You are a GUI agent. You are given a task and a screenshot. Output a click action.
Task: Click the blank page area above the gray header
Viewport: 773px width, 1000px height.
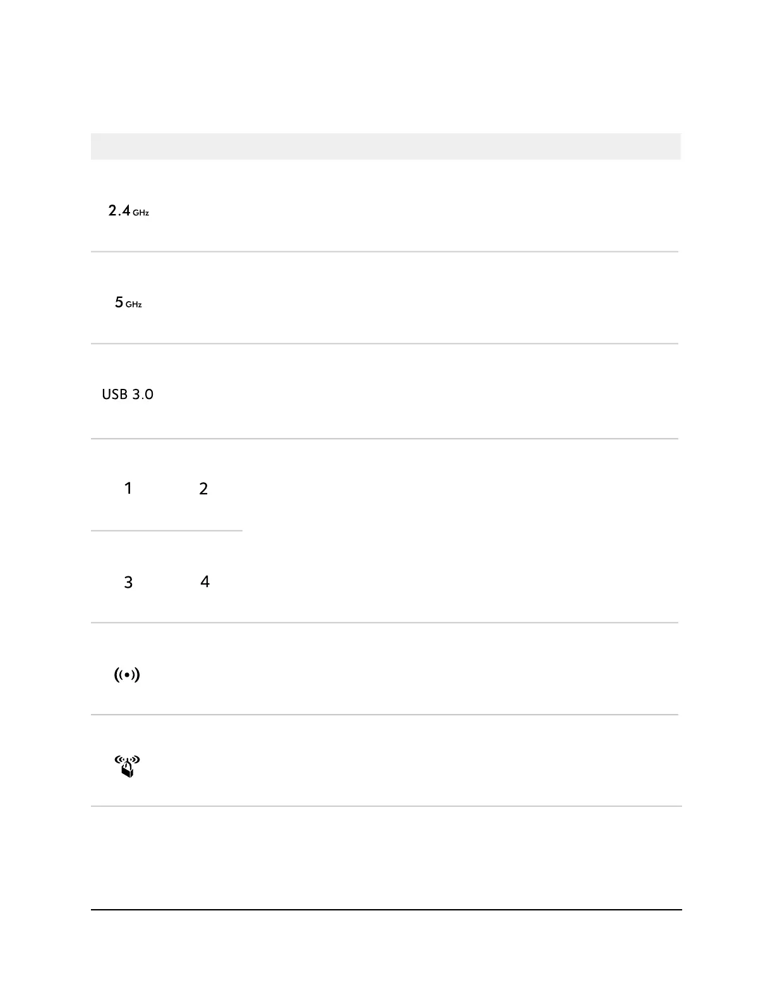(386, 66)
